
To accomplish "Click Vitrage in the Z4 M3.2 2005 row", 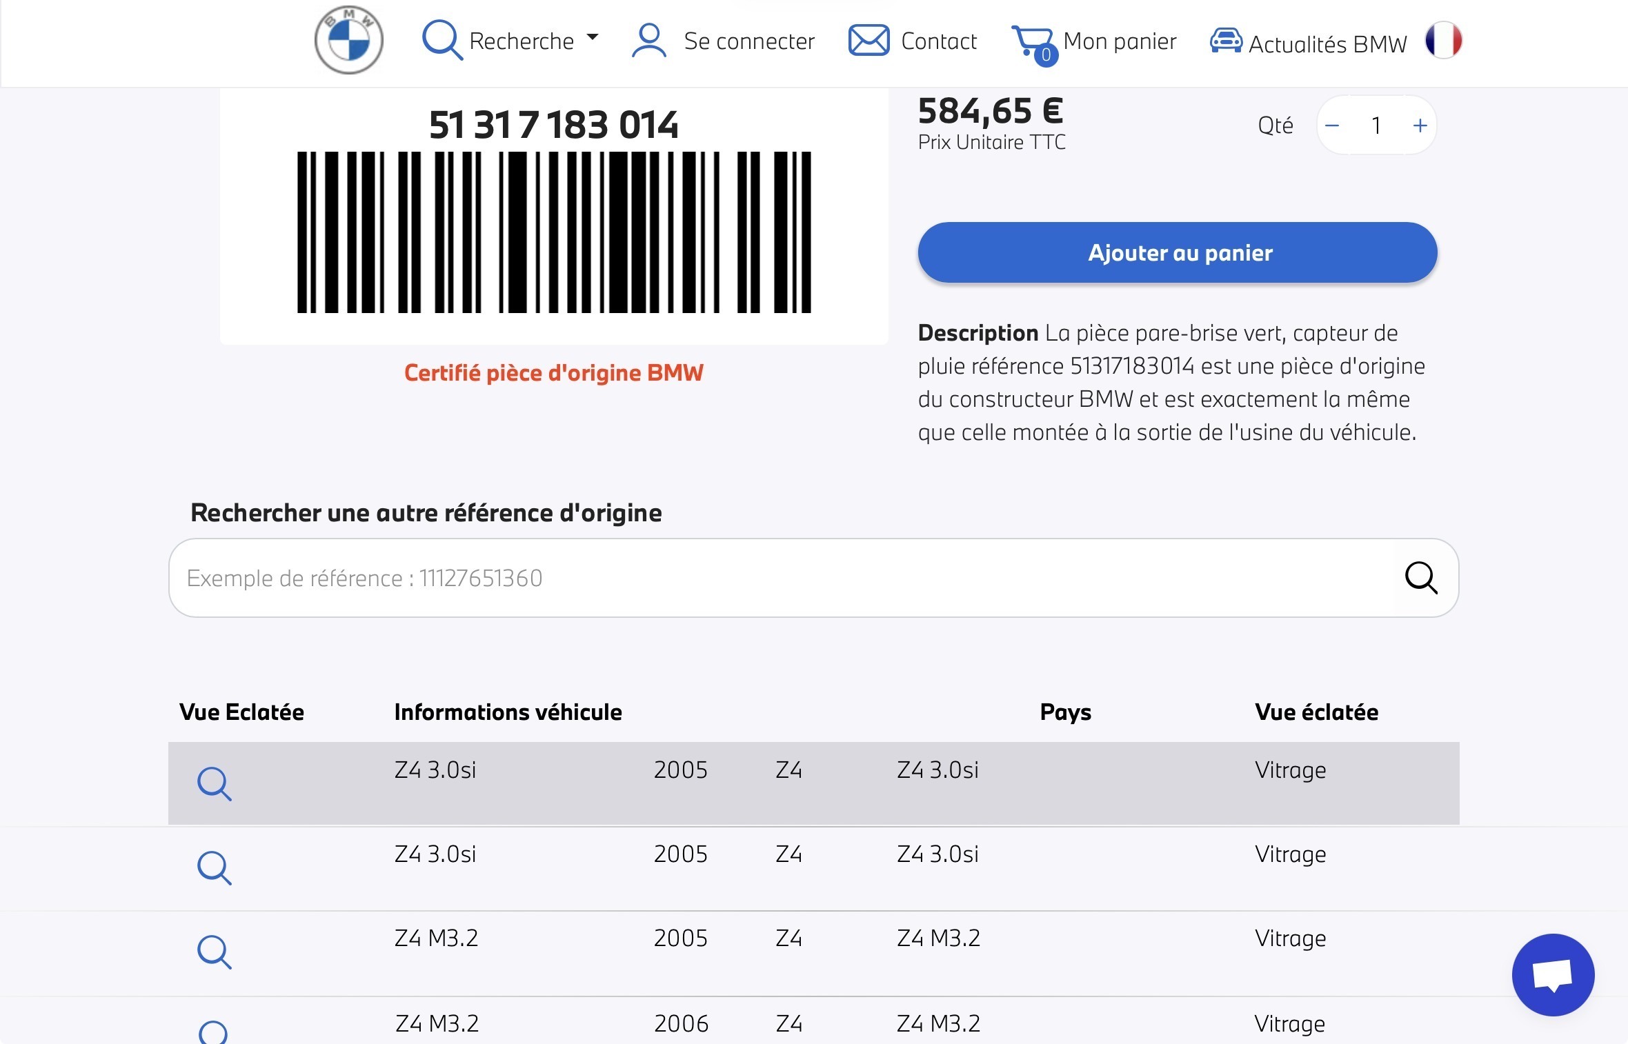I will click(1291, 938).
